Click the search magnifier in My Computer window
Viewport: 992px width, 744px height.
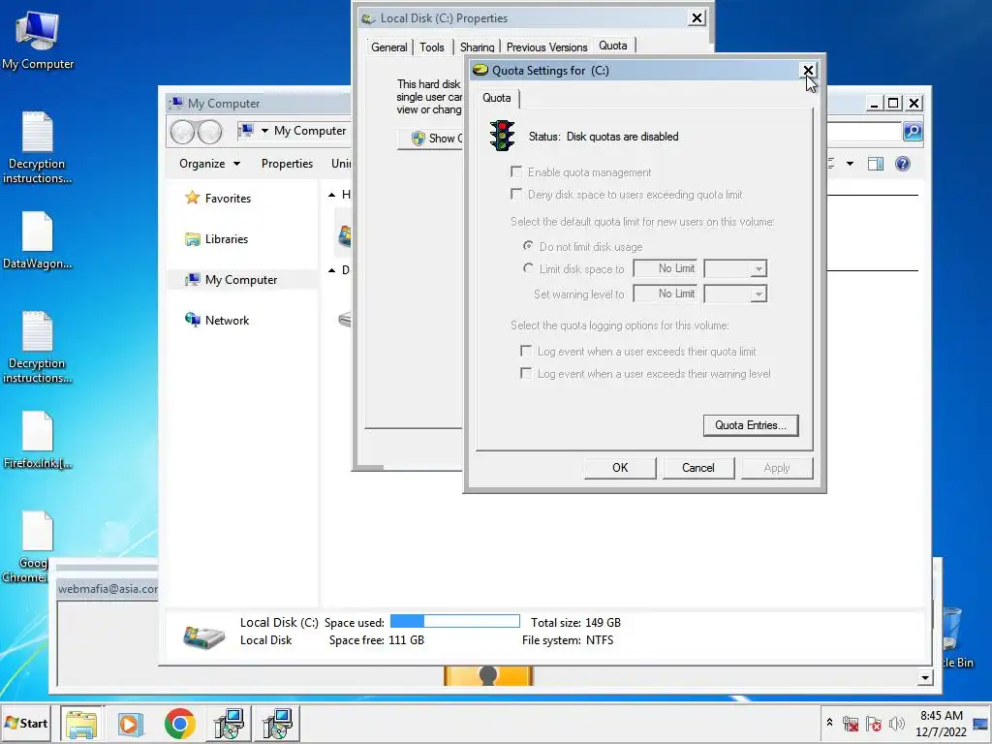point(913,131)
